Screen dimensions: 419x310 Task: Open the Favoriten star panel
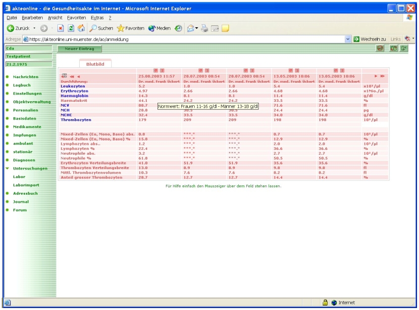click(x=131, y=28)
